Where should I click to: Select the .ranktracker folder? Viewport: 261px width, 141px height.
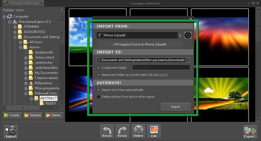44,63
